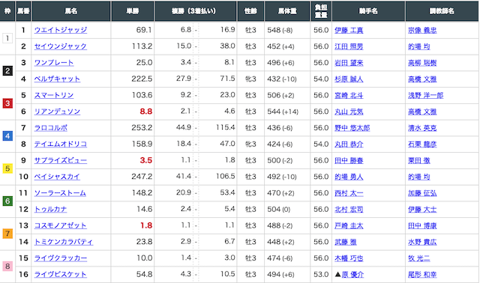This screenshot has height=283, width=480.
Task: Click the 単勝 column header
Action: pyautogui.click(x=133, y=11)
